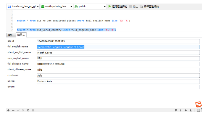Click the full_english_name value field

pyautogui.click(x=118, y=47)
